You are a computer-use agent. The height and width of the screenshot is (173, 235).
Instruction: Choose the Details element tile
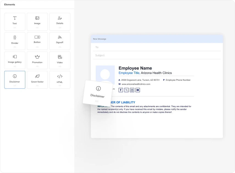point(60,22)
